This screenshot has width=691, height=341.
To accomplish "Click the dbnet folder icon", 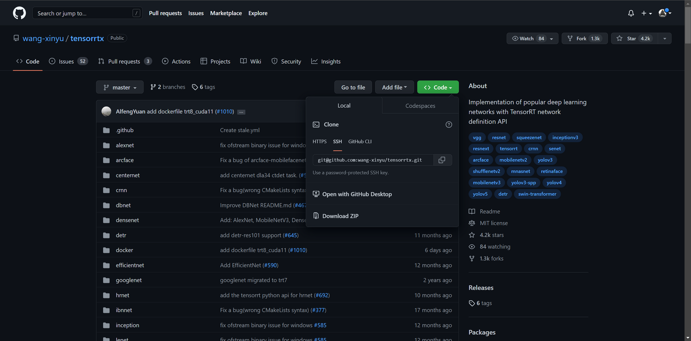I will (106, 205).
